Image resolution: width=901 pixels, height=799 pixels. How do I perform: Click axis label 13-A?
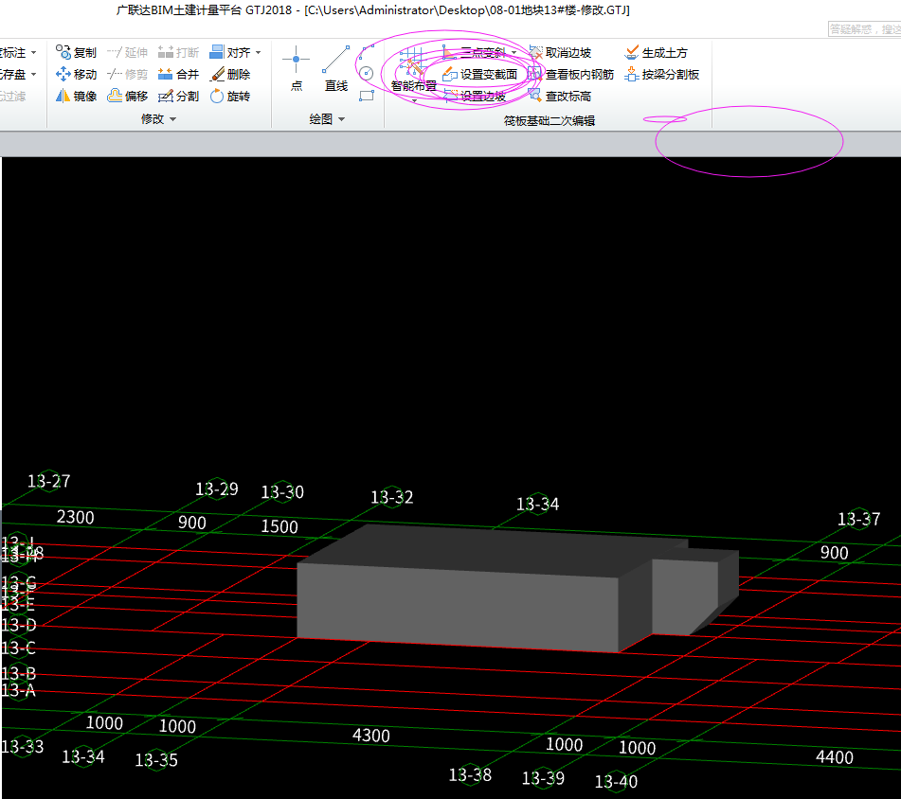(18, 690)
